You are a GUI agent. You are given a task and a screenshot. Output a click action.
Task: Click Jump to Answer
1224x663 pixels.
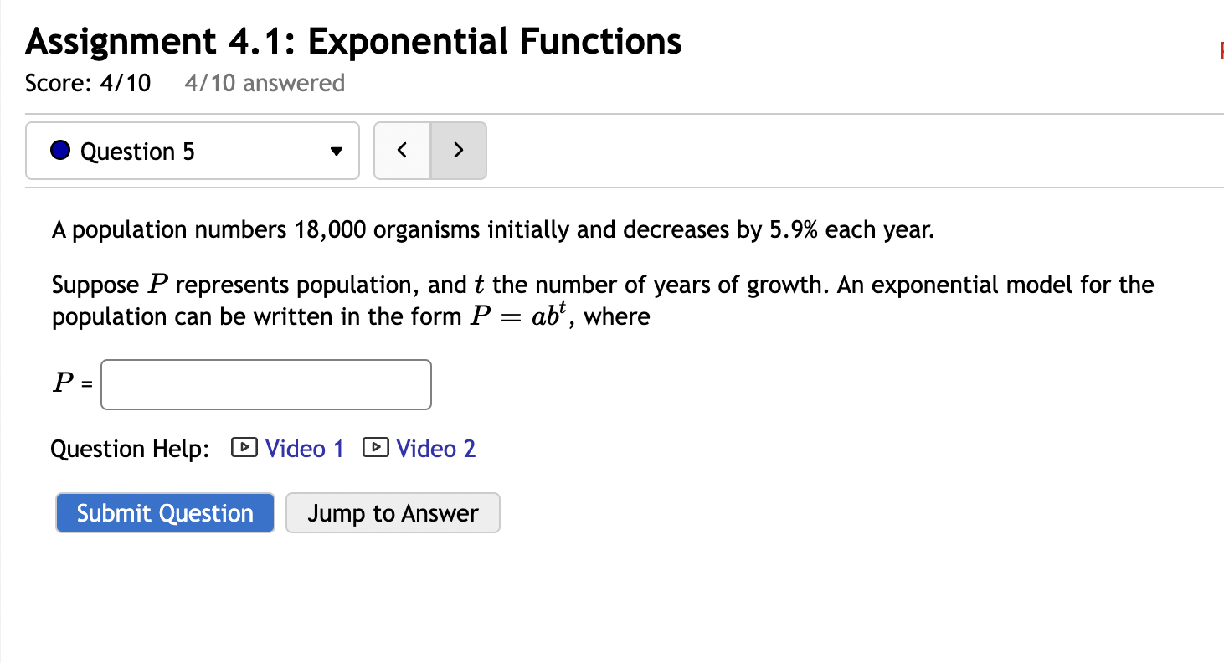(393, 512)
